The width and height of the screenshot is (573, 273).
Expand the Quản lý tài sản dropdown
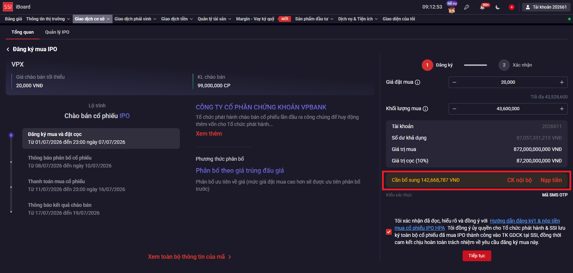[x=214, y=19]
